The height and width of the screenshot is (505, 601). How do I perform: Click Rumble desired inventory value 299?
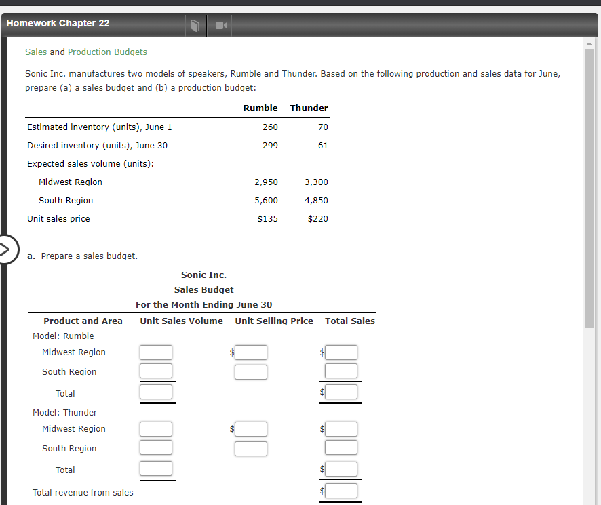point(270,146)
